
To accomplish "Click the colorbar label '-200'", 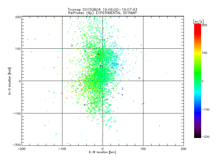I will point(205,137).
